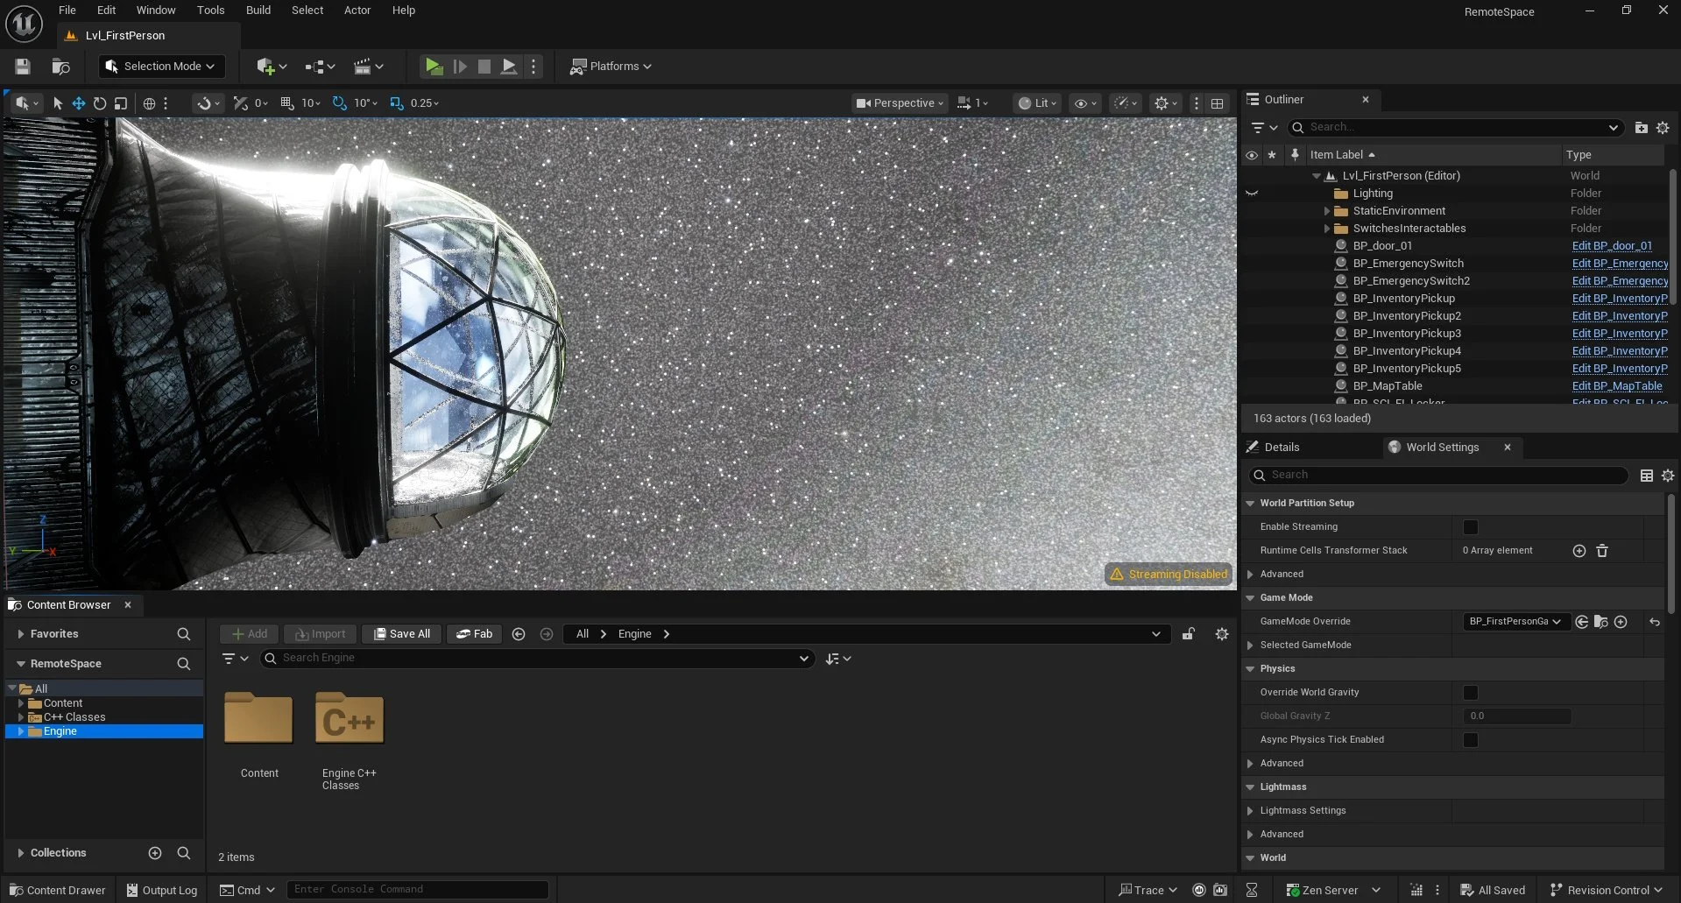Toggle grid snapping icon next to 10
Viewport: 1681px width, 903px height.
click(287, 103)
